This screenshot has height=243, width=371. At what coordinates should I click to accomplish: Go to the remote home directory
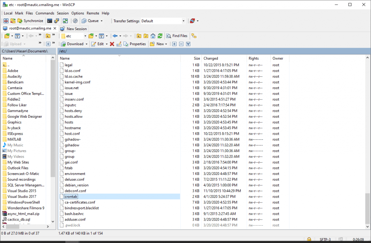pos(153,35)
